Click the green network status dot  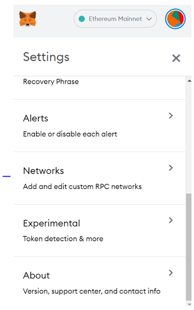82,19
